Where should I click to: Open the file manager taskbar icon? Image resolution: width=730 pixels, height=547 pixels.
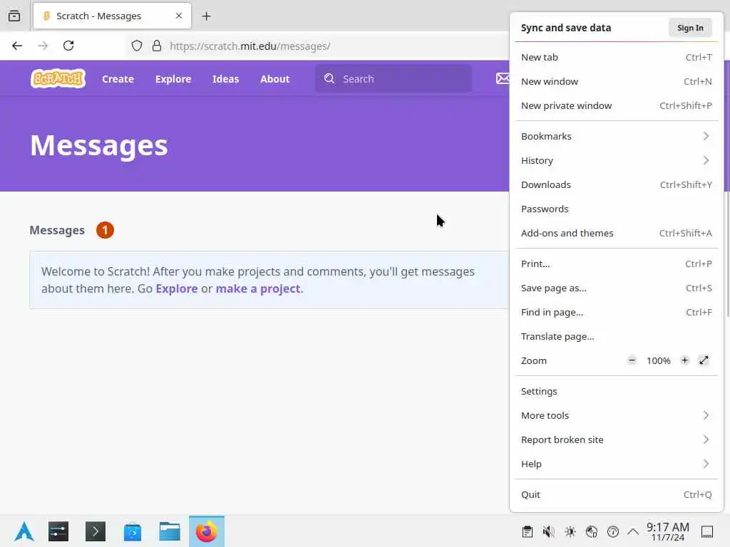coord(170,531)
